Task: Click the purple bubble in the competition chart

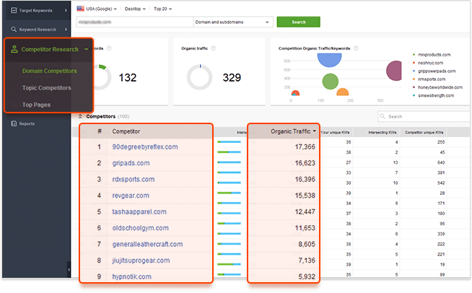Action: pyautogui.click(x=395, y=71)
